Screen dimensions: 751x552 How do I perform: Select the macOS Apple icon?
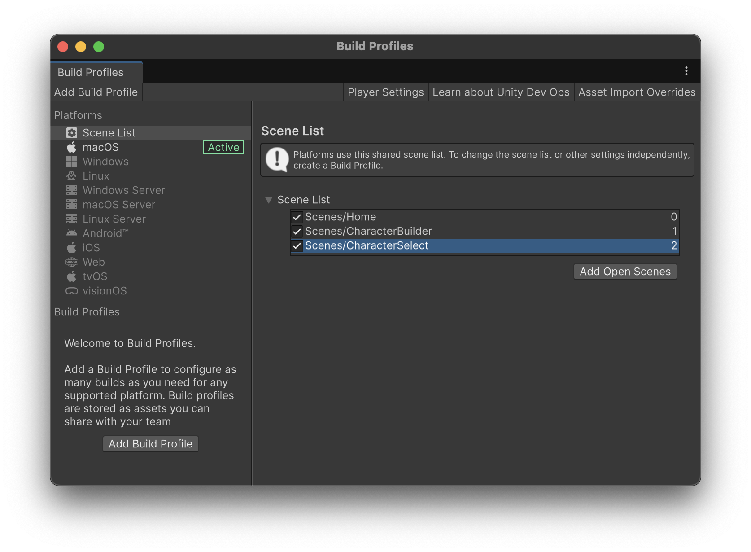[x=72, y=147]
